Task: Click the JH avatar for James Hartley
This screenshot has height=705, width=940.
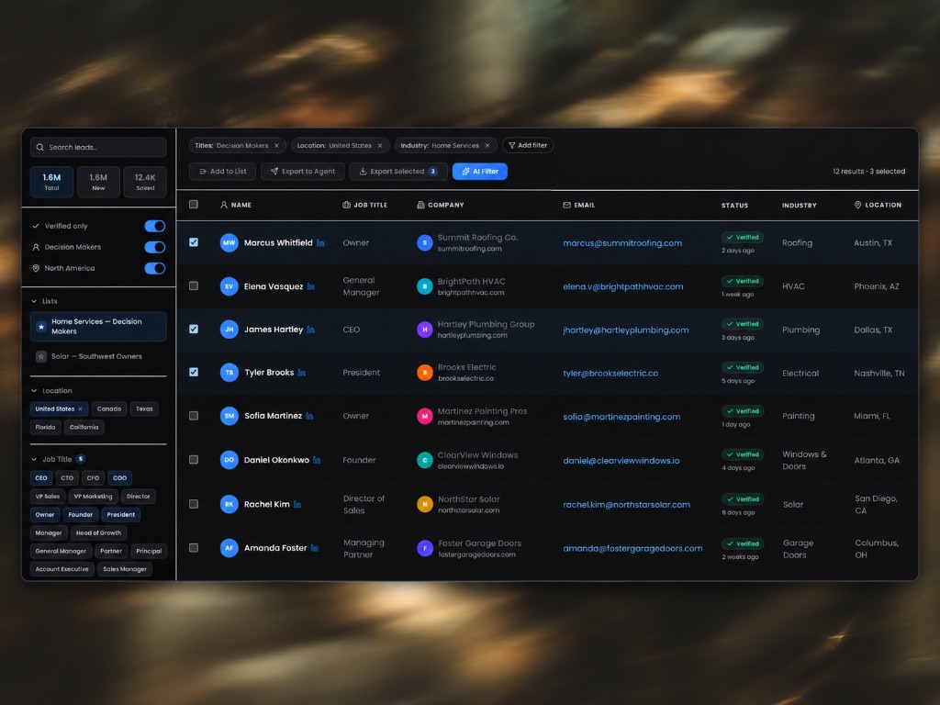Action: [229, 330]
